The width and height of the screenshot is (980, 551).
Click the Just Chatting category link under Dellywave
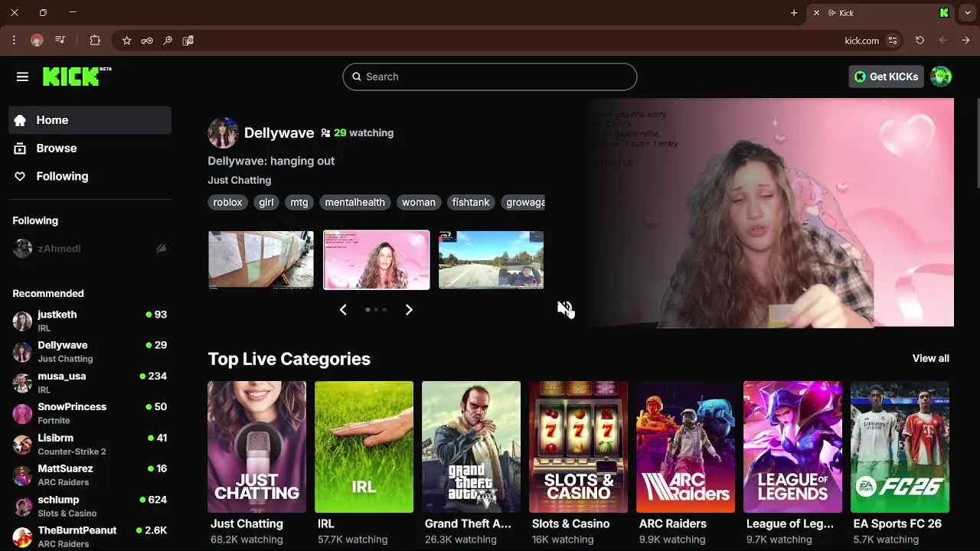(240, 181)
